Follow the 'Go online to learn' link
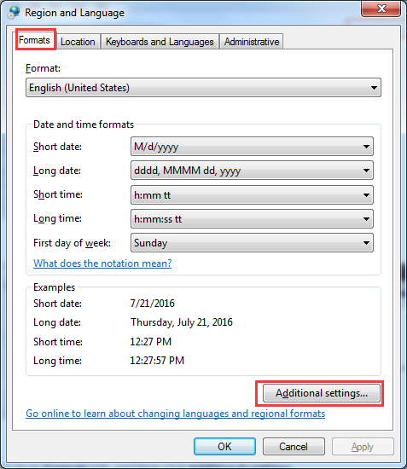 click(x=176, y=414)
